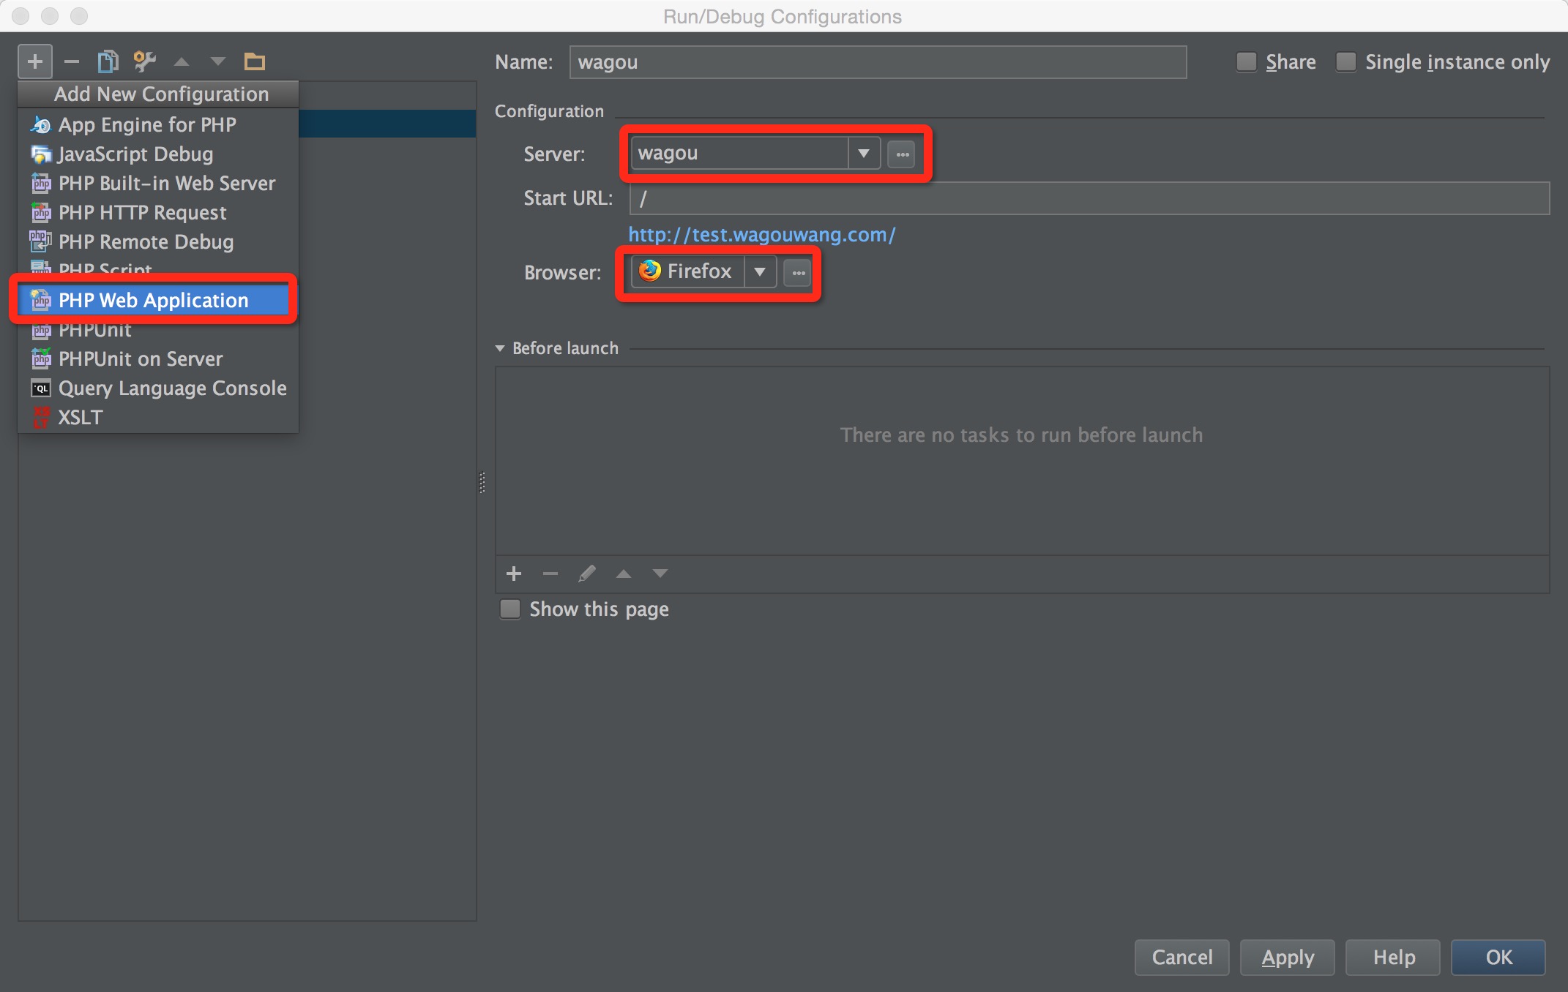The width and height of the screenshot is (1568, 992).
Task: Add a Before launch task with plus
Action: [514, 574]
